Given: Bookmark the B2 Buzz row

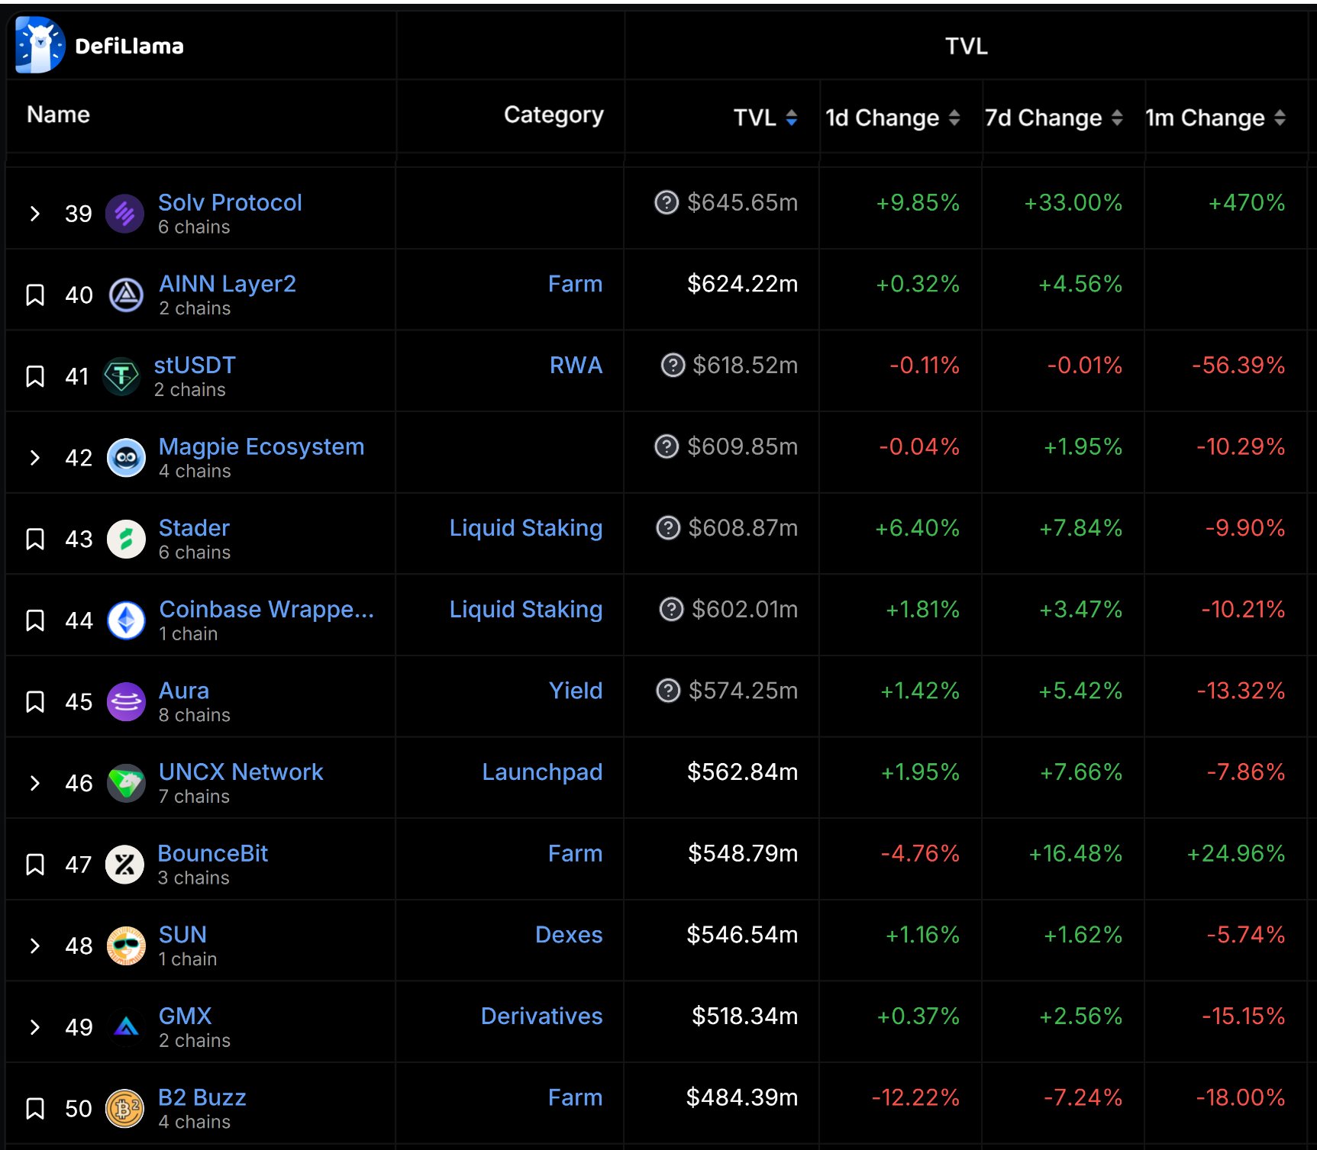Looking at the screenshot, I should point(35,1108).
